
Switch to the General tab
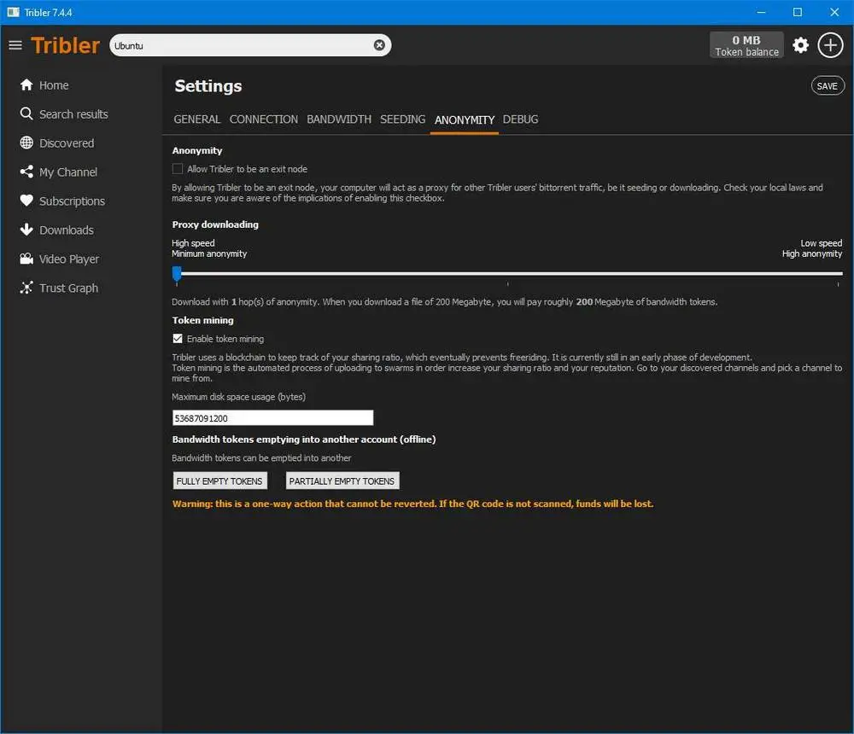point(196,119)
